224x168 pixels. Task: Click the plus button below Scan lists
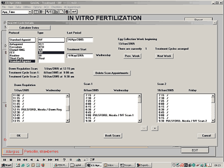[x=155, y=128]
